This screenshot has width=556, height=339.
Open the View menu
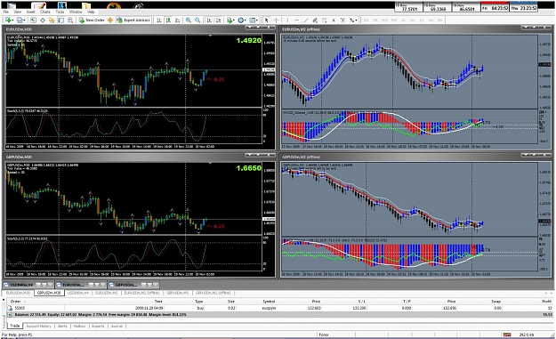click(18, 12)
